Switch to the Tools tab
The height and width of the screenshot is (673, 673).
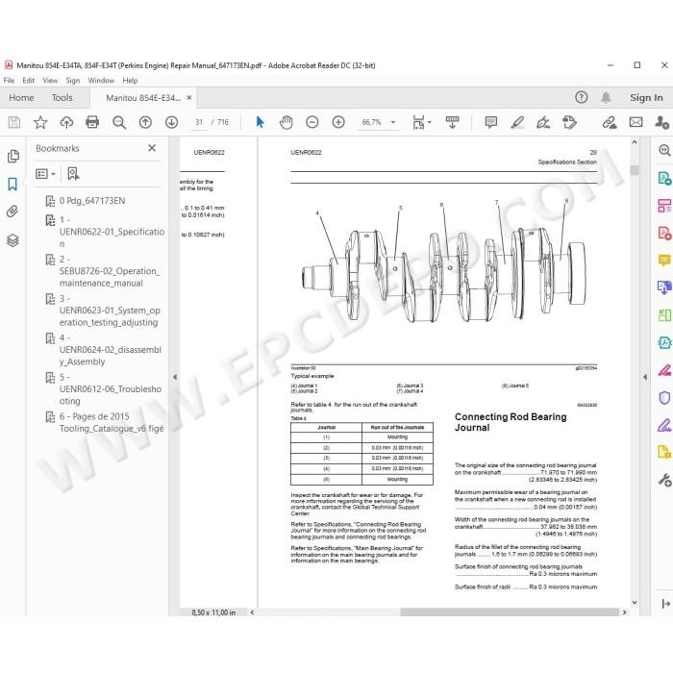point(62,97)
